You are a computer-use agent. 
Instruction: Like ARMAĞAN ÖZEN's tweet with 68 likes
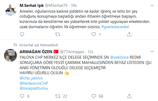94,96
